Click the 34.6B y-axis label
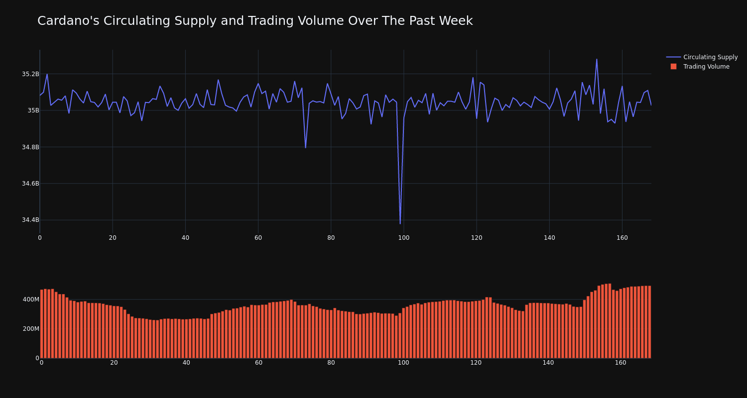 30,184
